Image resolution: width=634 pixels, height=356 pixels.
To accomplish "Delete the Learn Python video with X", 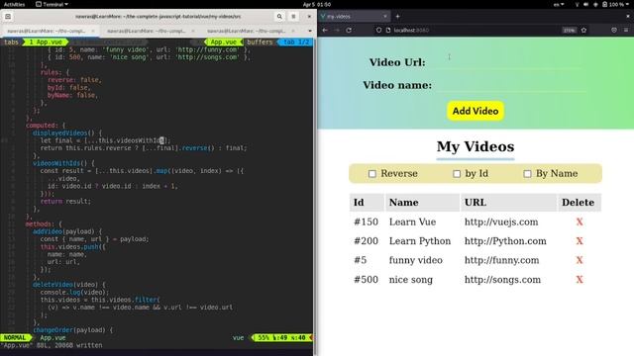I will click(x=580, y=241).
